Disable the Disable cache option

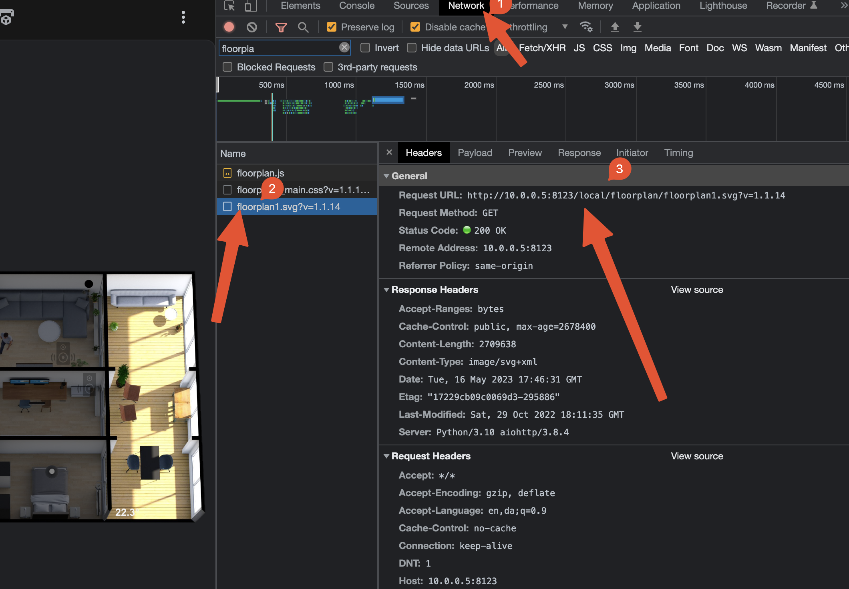pyautogui.click(x=415, y=27)
